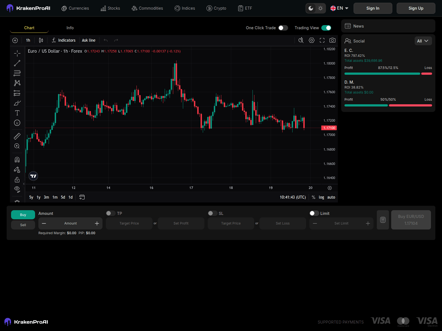Expand the Social All filter dropdown
442x331 pixels.
[x=423, y=41]
